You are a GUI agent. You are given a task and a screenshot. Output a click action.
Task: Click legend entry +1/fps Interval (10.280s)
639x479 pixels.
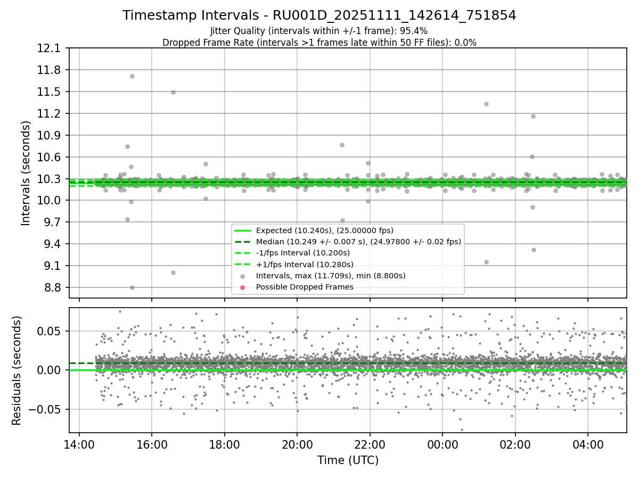[304, 264]
